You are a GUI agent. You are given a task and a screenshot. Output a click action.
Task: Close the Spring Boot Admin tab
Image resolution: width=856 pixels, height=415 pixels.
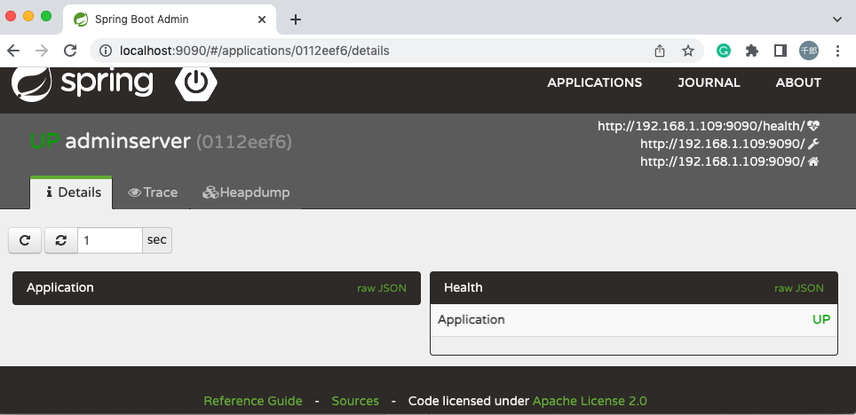pos(262,20)
